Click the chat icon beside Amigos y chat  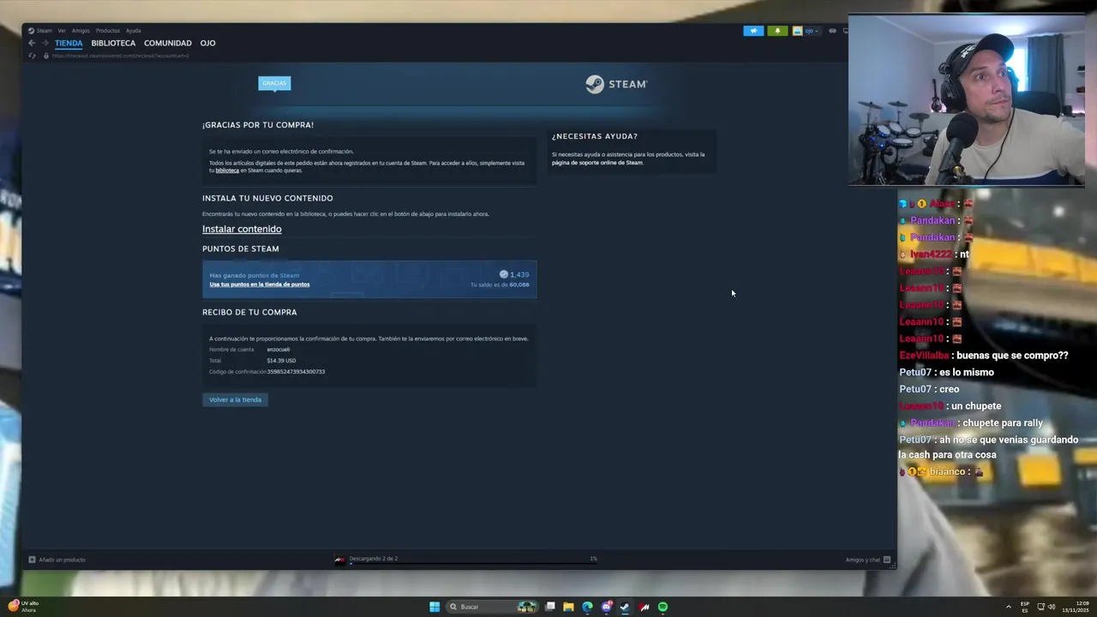887,560
